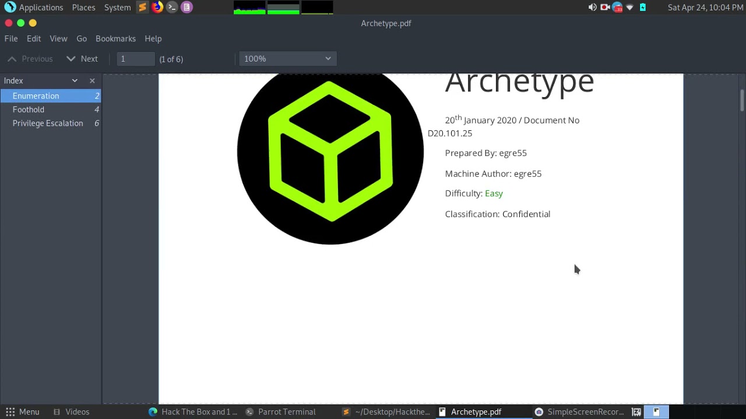Click the memory system monitor graph

coord(283,8)
